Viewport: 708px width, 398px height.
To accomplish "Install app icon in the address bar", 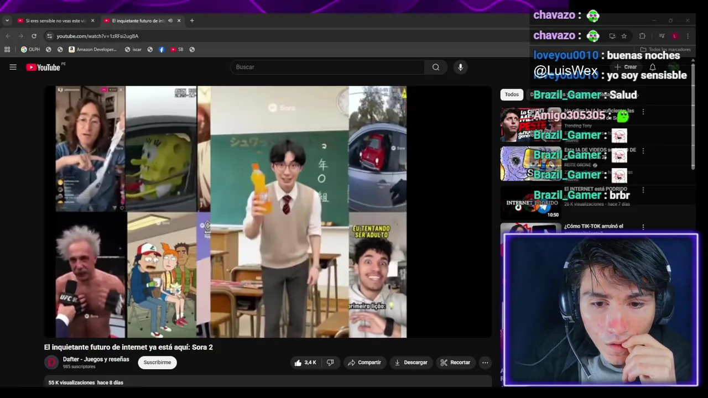I will tap(612, 36).
